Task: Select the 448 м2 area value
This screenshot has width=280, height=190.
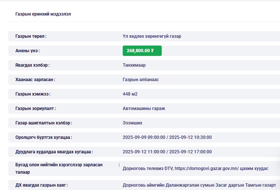Action: (x=130, y=94)
